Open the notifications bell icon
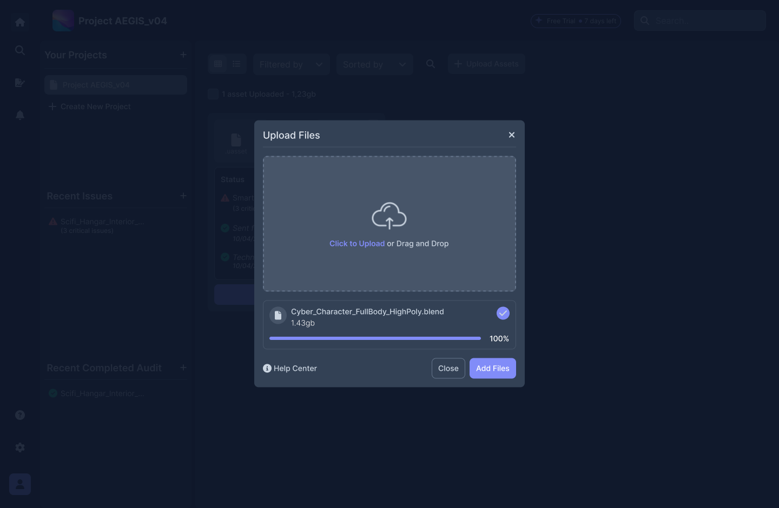This screenshot has width=779, height=508. (x=20, y=115)
